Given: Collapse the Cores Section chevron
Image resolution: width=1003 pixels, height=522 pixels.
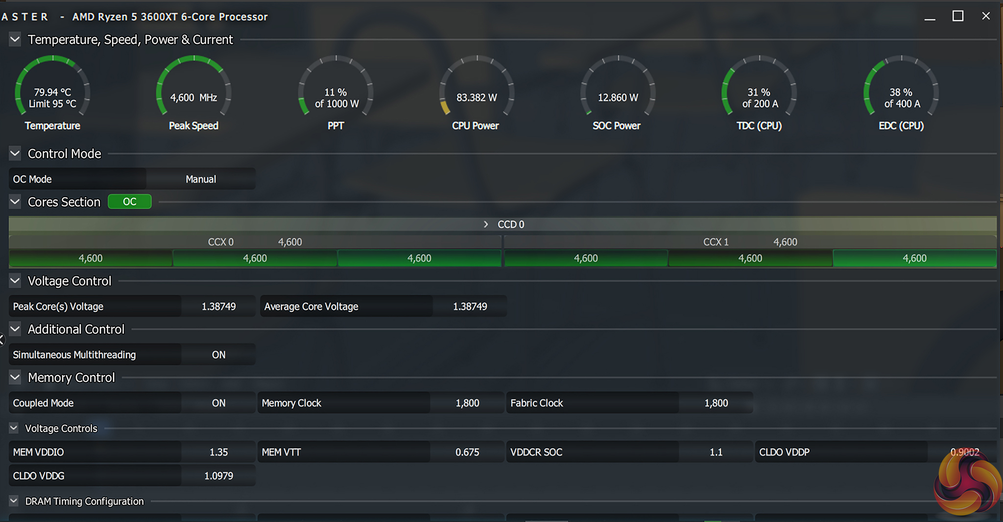Looking at the screenshot, I should pyautogui.click(x=15, y=201).
